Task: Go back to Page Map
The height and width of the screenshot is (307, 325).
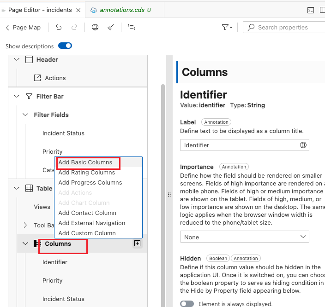Action: click(x=23, y=28)
